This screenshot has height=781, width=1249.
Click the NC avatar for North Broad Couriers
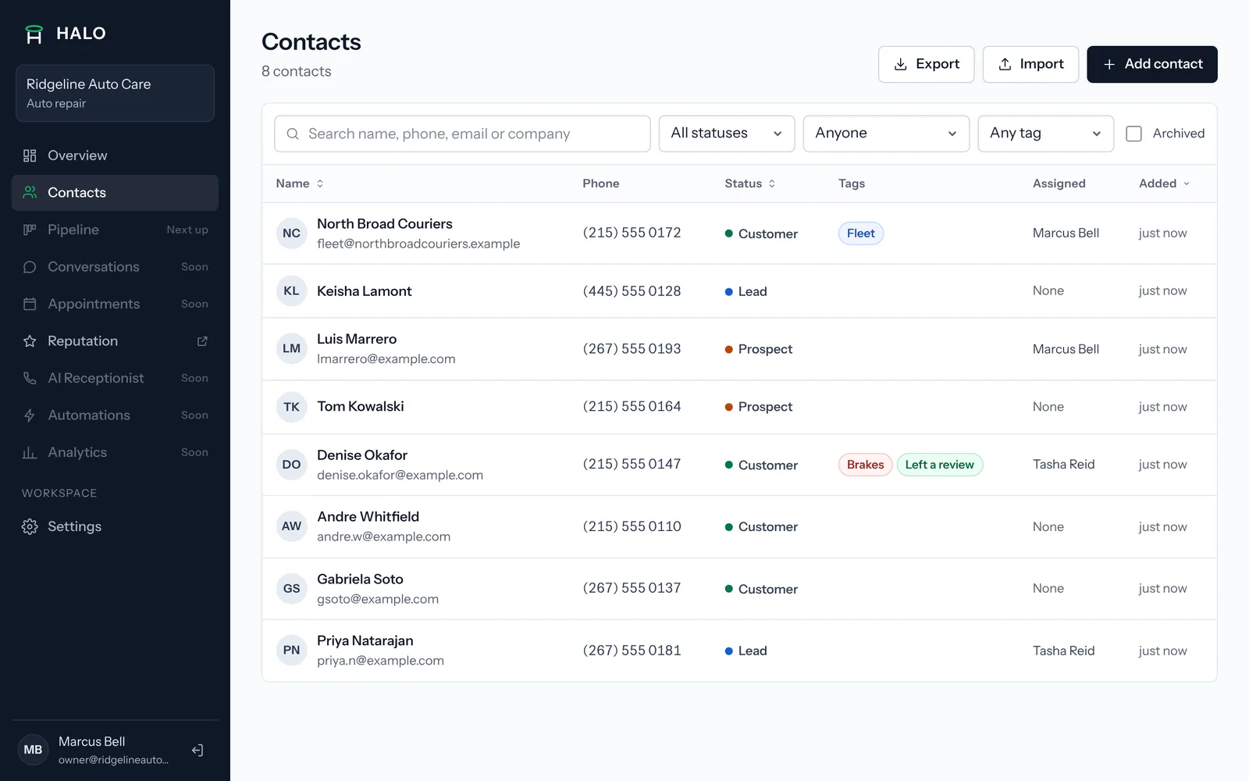pyautogui.click(x=291, y=233)
